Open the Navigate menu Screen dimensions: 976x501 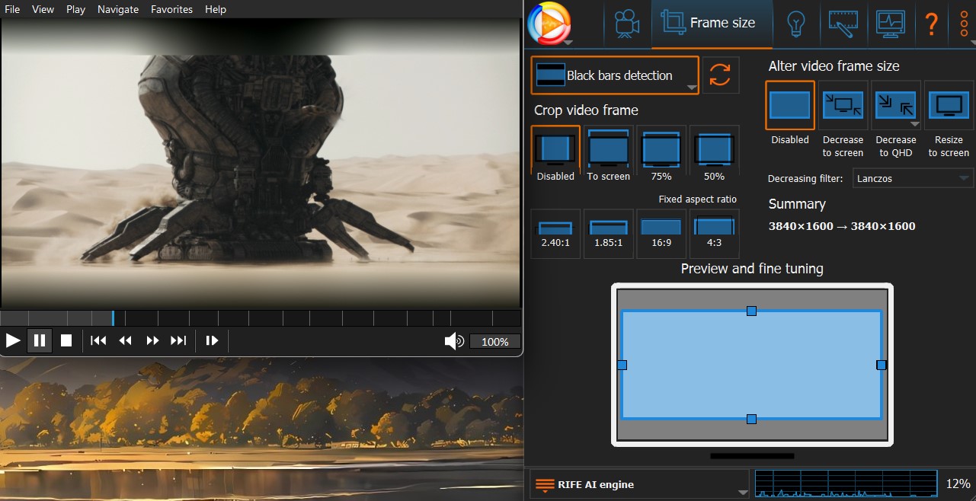point(118,9)
